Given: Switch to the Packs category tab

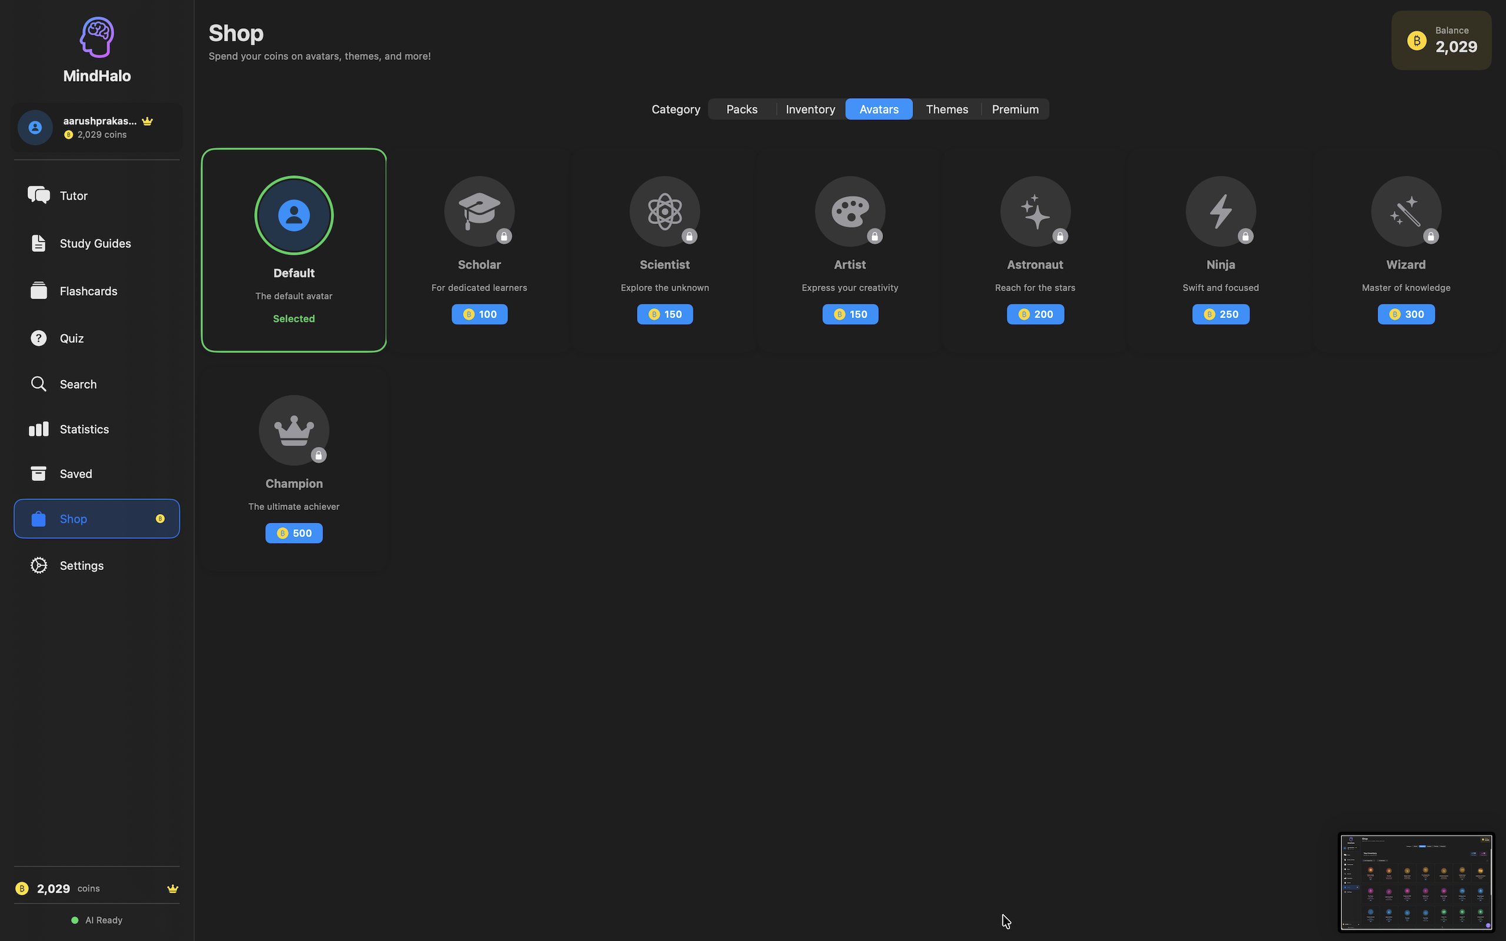Looking at the screenshot, I should point(742,109).
